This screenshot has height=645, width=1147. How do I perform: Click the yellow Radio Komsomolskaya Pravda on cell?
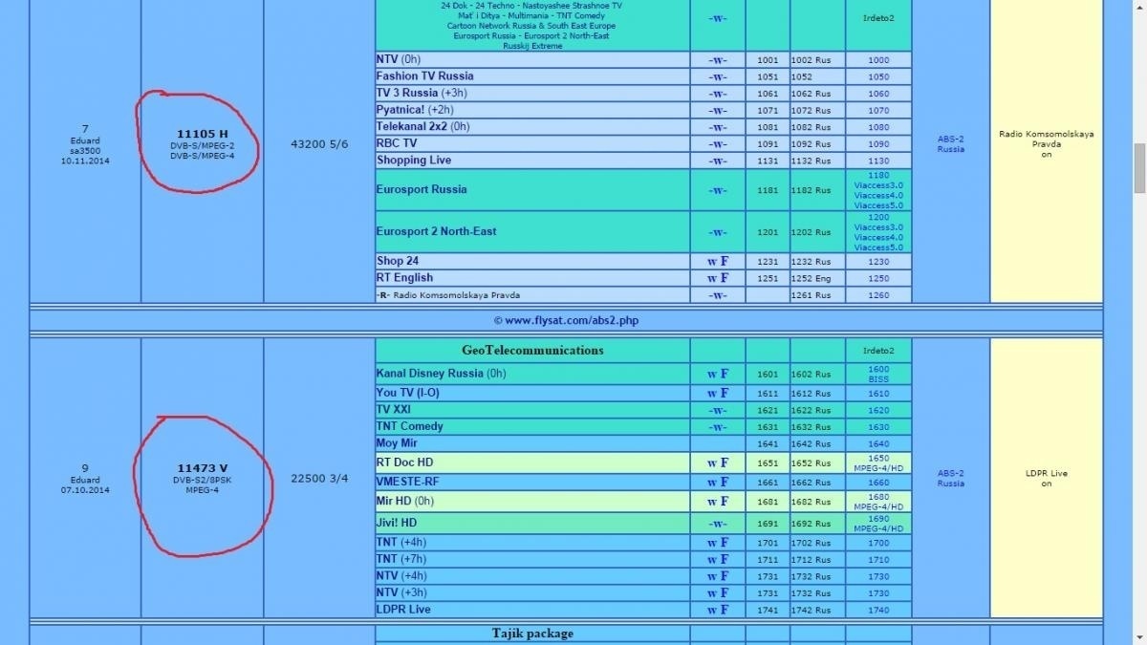click(x=1047, y=144)
